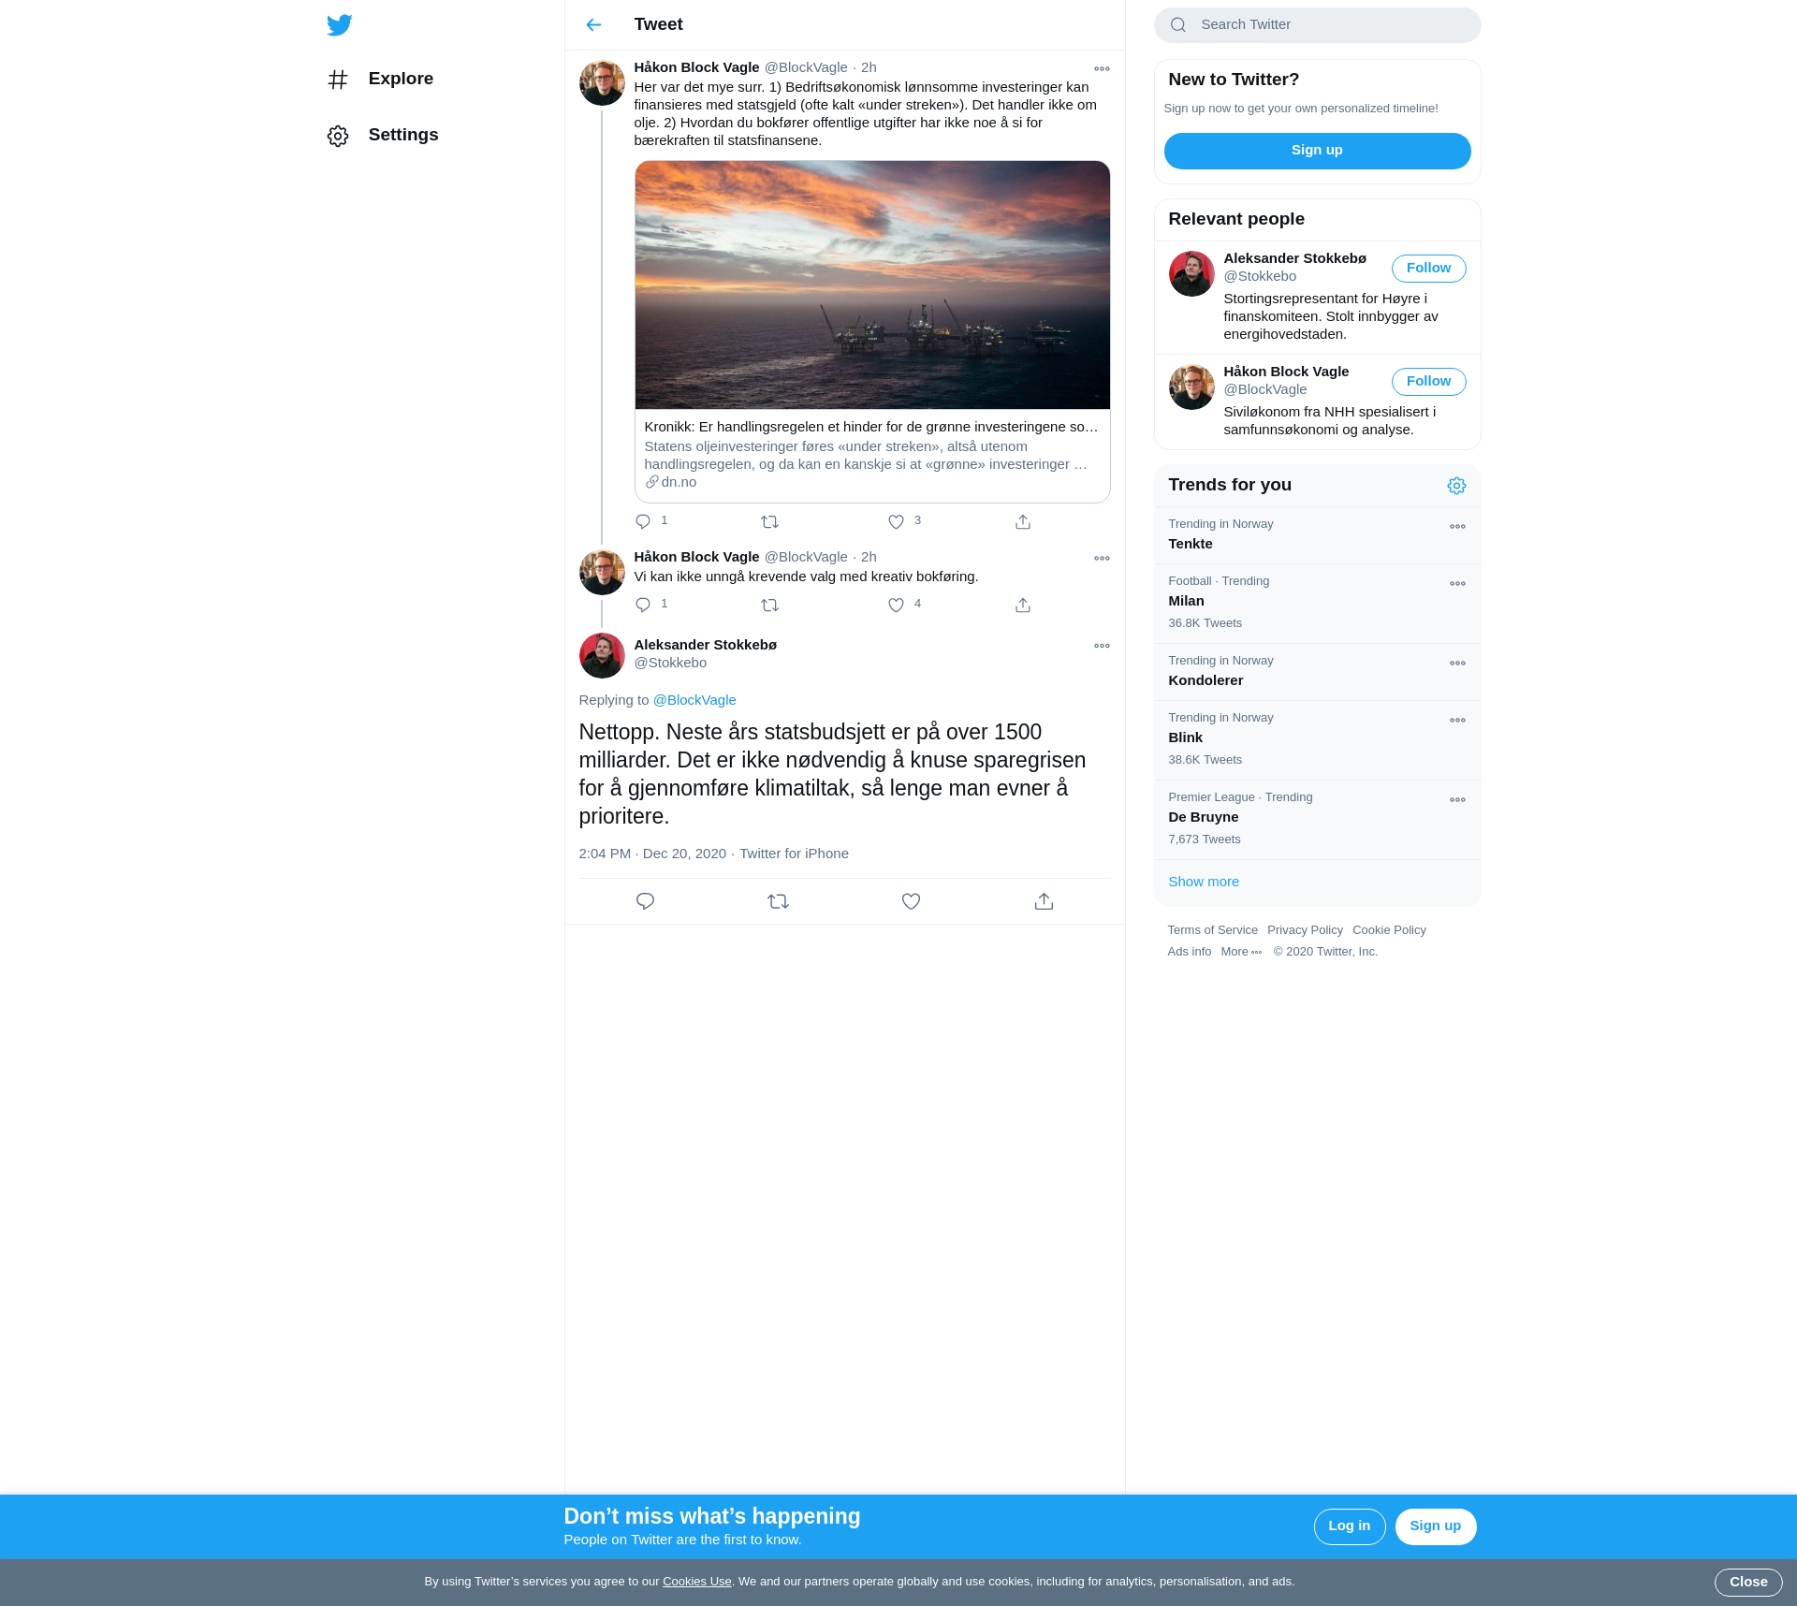This screenshot has height=1606, width=1797.
Task: Open more options on first Håkon tweet
Action: pyautogui.click(x=1102, y=69)
